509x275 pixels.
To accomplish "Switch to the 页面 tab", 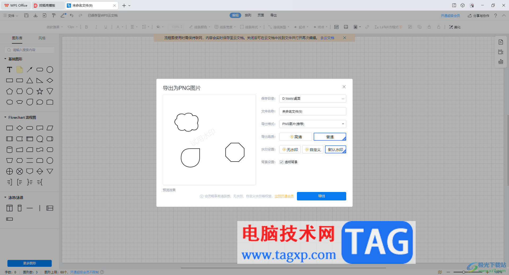I will pyautogui.click(x=261, y=15).
